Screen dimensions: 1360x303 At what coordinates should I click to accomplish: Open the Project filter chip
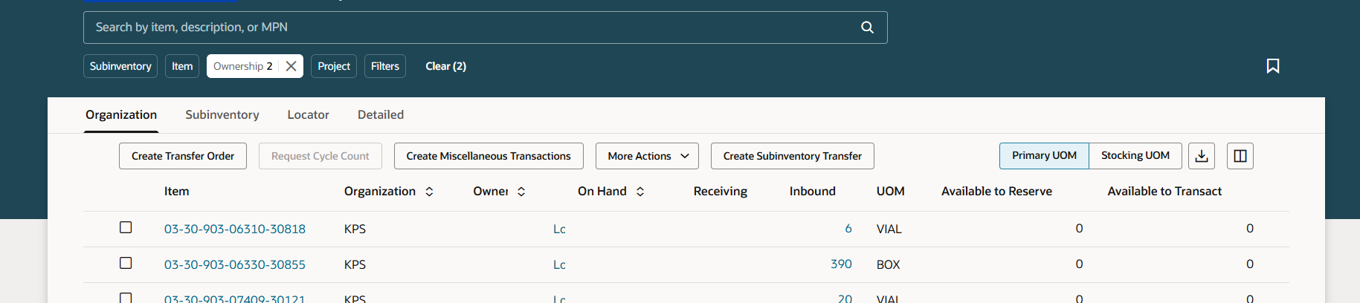coord(333,66)
